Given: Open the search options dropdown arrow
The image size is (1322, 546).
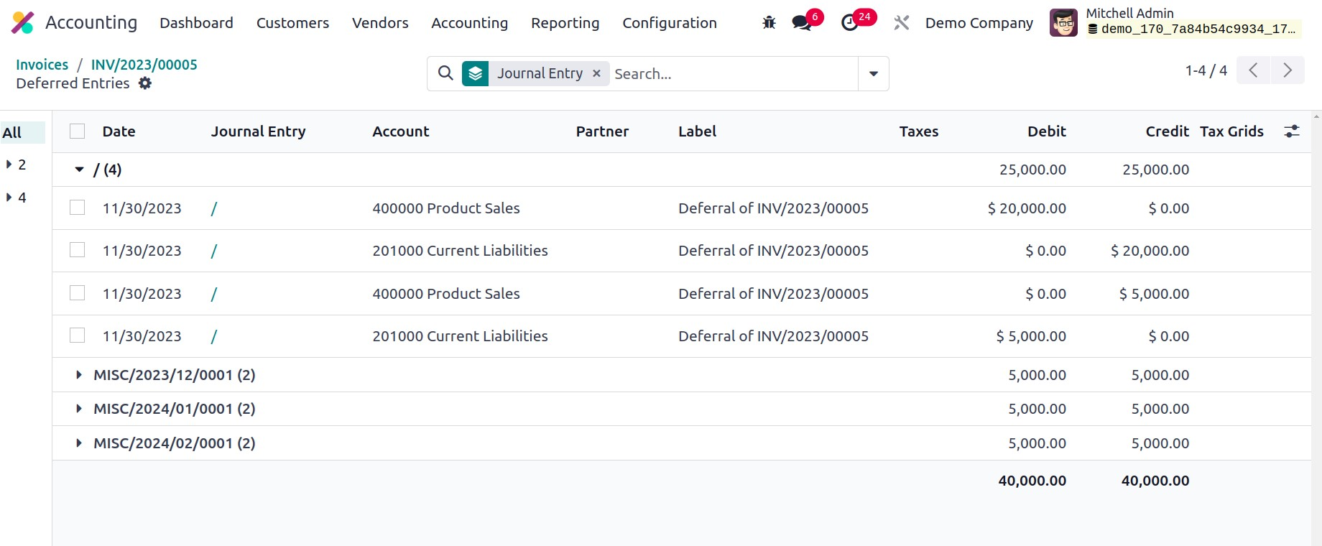Looking at the screenshot, I should [x=873, y=73].
